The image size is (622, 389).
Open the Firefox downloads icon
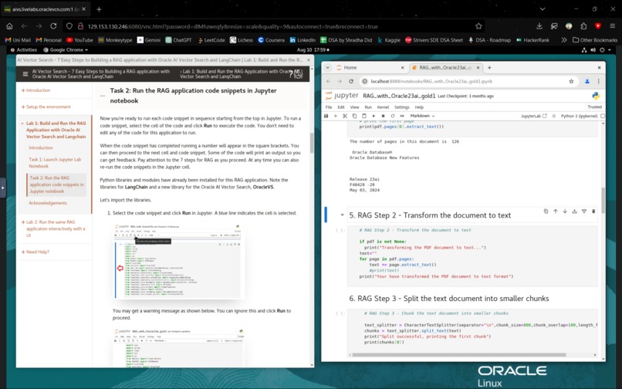(539, 26)
